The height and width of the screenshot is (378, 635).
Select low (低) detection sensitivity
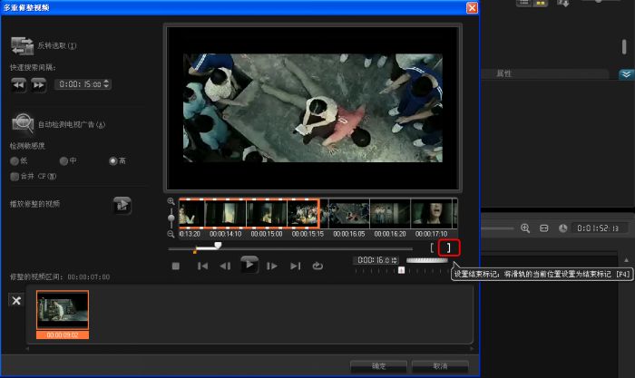(x=15, y=160)
